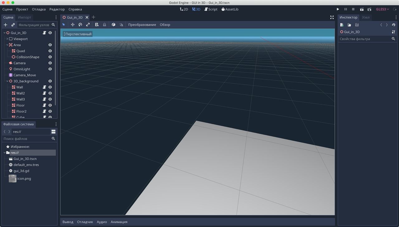The height and width of the screenshot is (227, 399).
Task: Open FileSystem dock options three-dot menu
Action: (56, 124)
